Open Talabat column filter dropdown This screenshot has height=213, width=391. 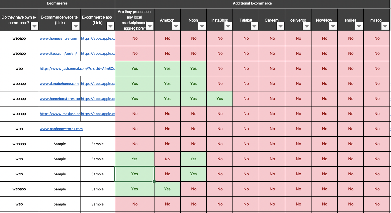tap(254, 26)
